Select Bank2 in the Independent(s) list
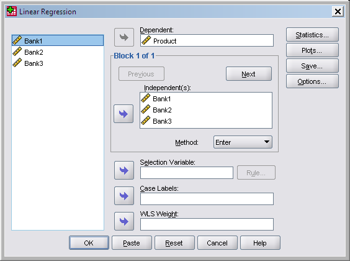This screenshot has height=261, width=350. (x=206, y=110)
